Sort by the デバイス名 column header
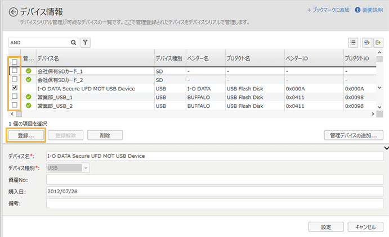Image resolution: width=389 pixels, height=237 pixels. [95, 58]
